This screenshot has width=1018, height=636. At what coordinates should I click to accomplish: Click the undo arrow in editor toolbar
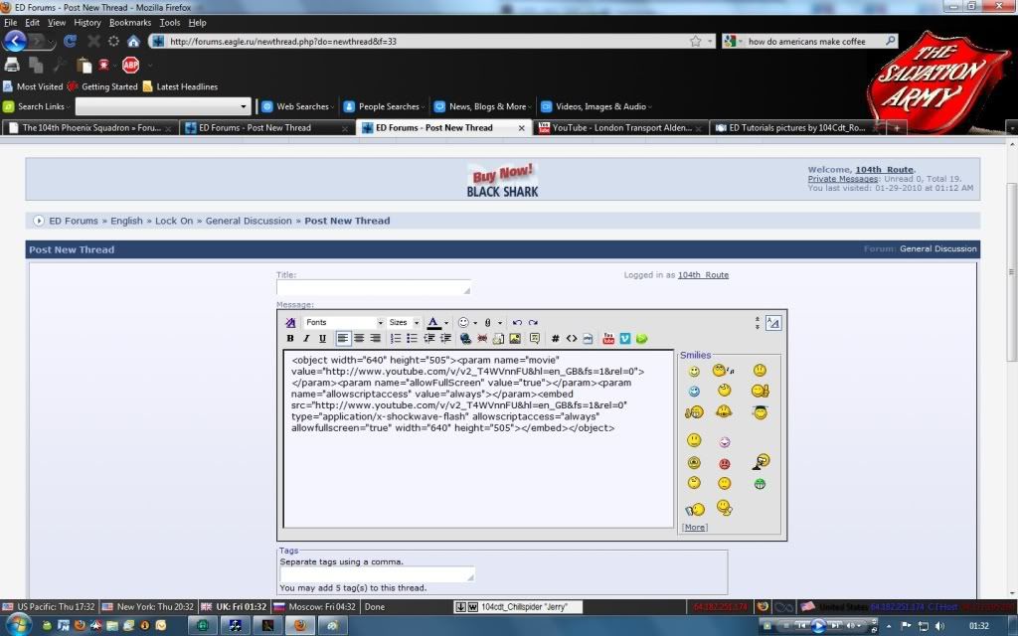click(517, 323)
